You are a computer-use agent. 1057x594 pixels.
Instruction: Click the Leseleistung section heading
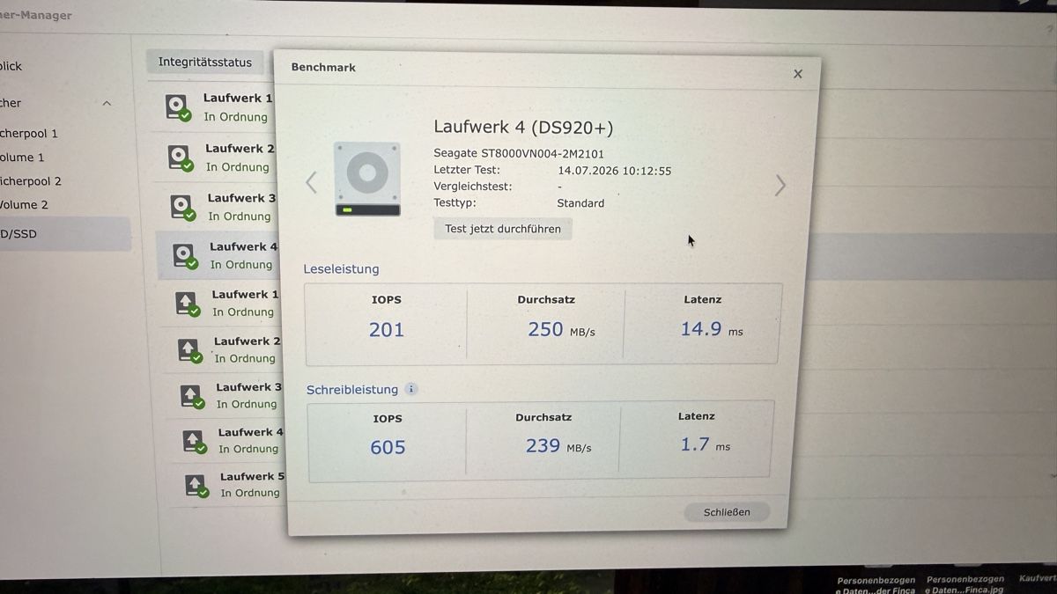(x=341, y=269)
